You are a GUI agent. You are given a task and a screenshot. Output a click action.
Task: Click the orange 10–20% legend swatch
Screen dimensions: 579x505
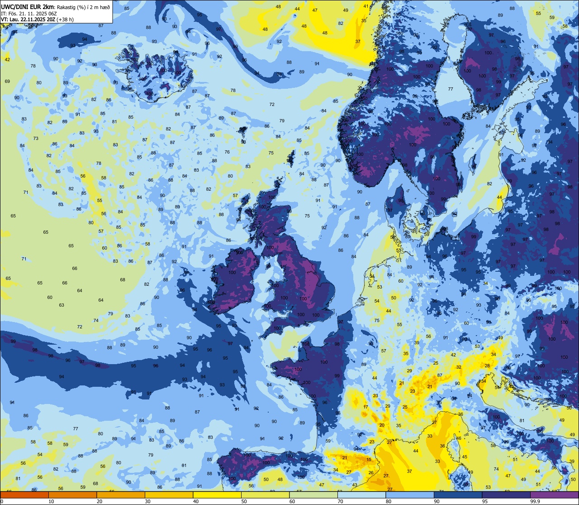pyautogui.click(x=72, y=495)
